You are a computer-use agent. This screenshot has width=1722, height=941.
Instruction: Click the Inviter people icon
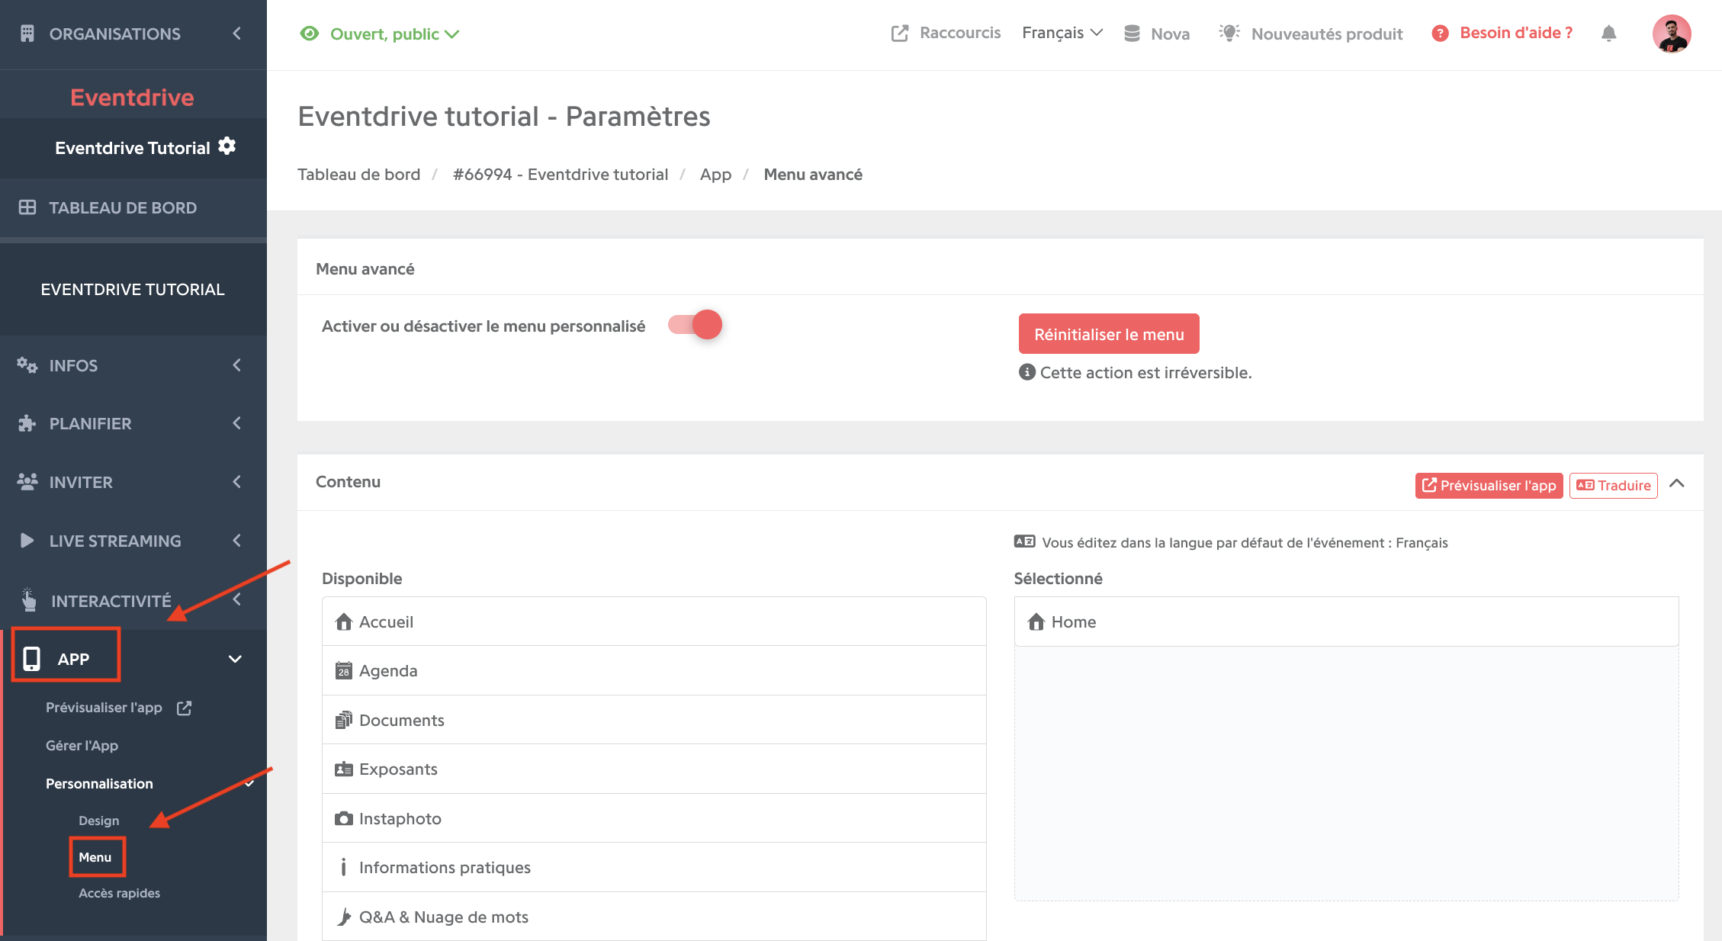27,482
